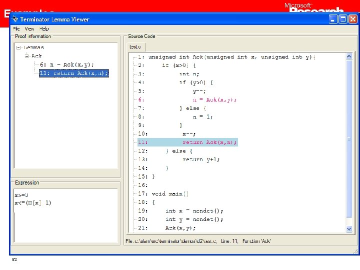Open the View menu
Screen dimensions: 360x270
pyautogui.click(x=29, y=29)
